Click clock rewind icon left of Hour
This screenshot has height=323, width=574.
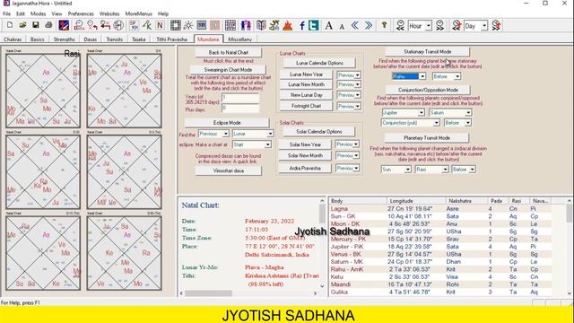[400, 25]
